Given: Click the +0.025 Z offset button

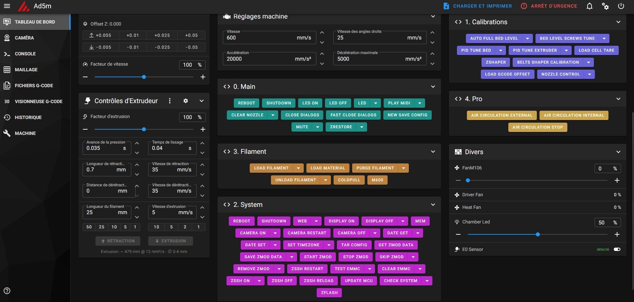Looking at the screenshot, I should [x=162, y=35].
